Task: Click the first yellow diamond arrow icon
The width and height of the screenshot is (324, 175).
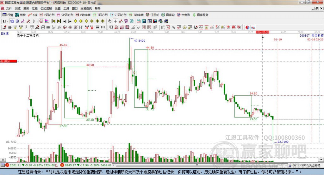Action: tap(75, 21)
